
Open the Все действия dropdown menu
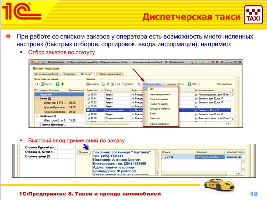click(225, 84)
